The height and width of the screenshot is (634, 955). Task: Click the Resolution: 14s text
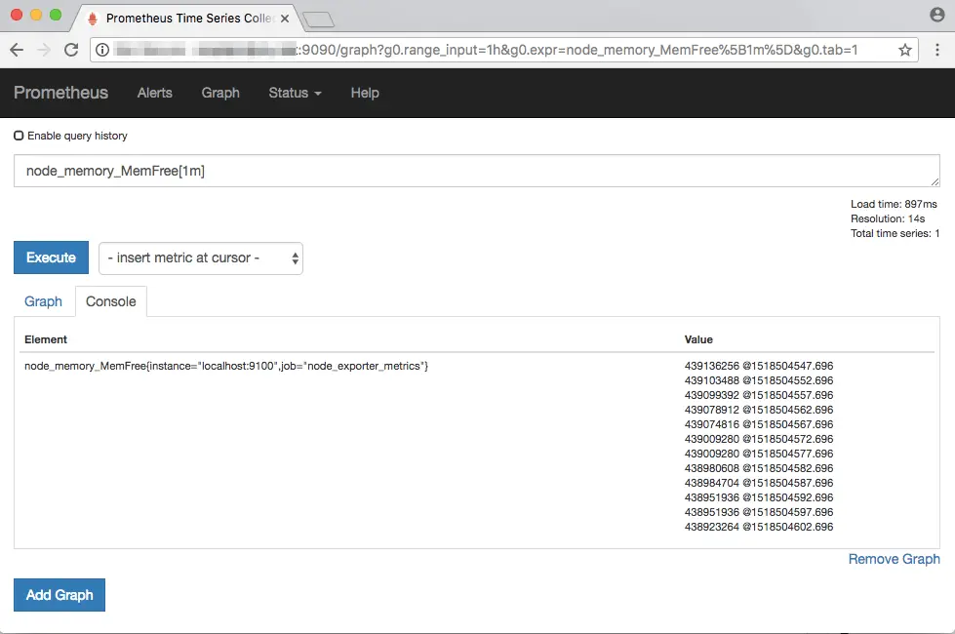(888, 218)
